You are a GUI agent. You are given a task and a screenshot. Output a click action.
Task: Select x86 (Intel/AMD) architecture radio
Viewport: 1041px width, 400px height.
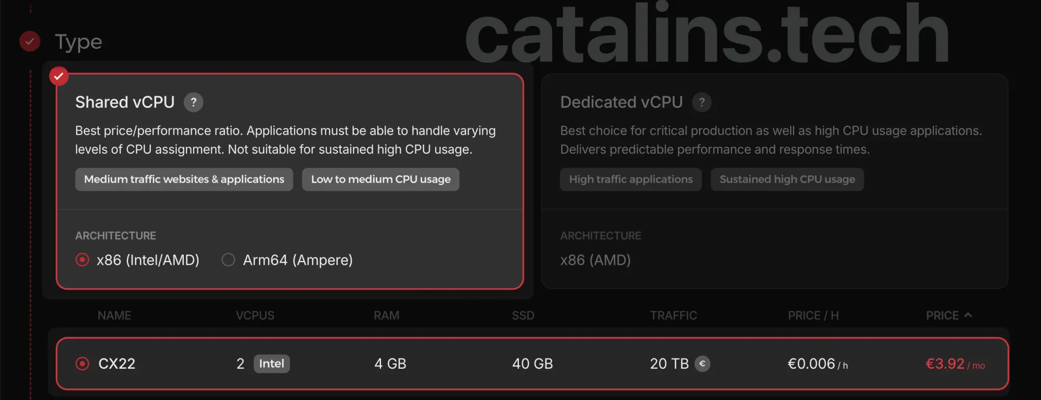[82, 260]
